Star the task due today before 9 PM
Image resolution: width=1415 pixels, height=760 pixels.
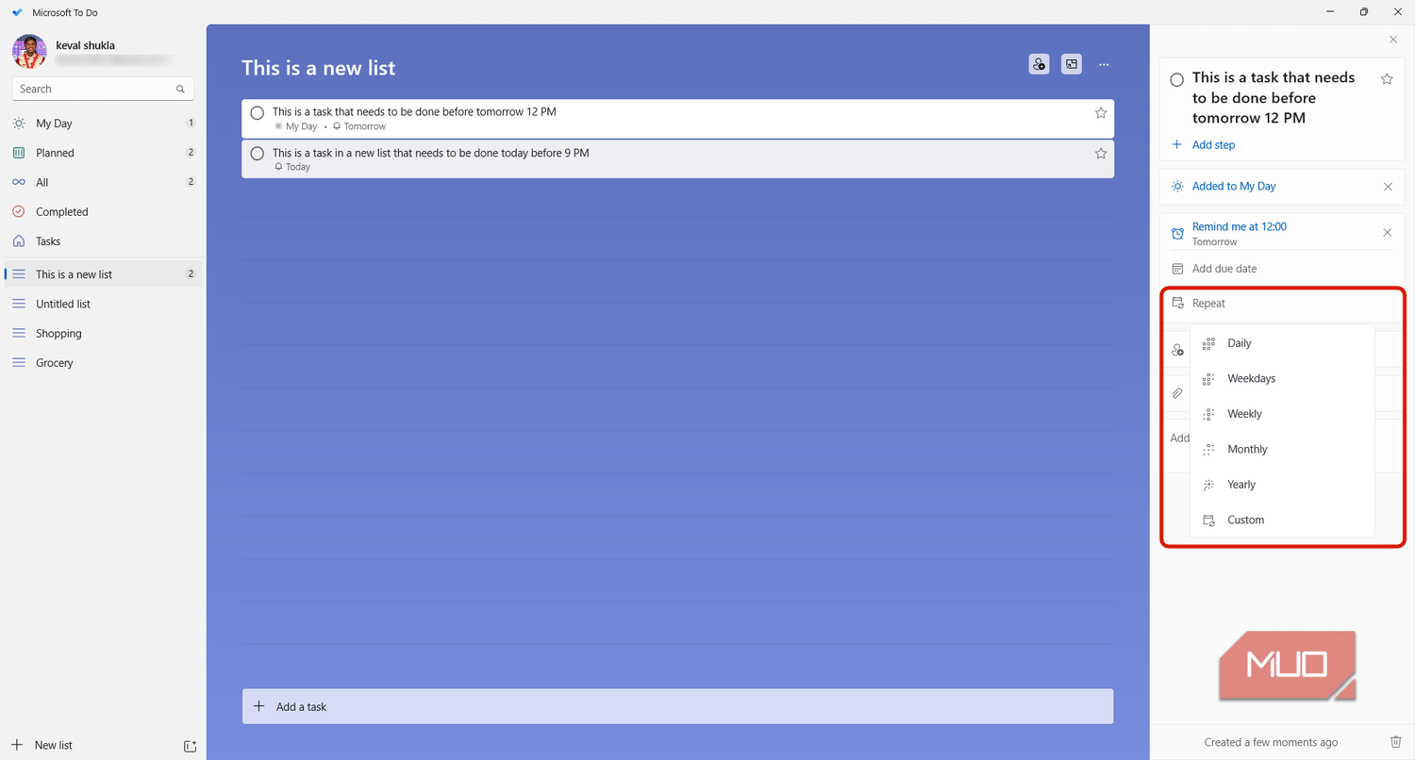pyautogui.click(x=1101, y=154)
